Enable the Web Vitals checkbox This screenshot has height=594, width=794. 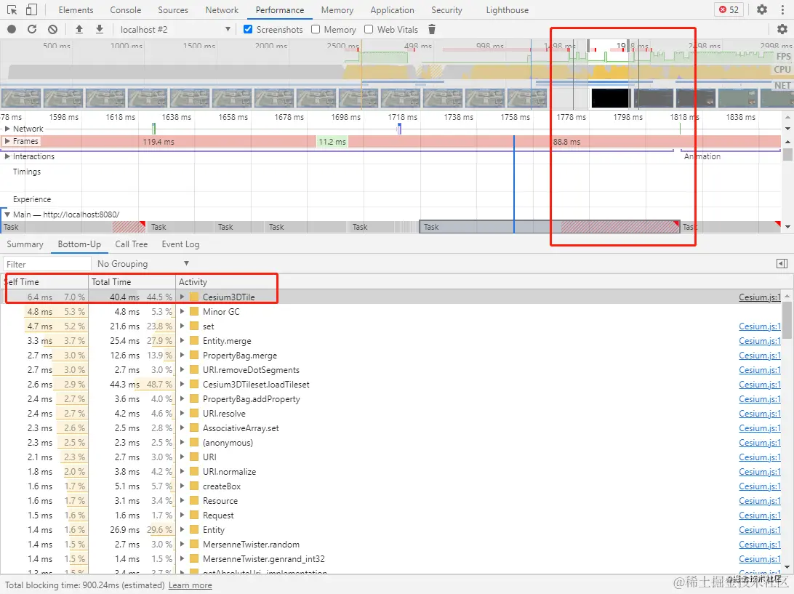click(369, 29)
